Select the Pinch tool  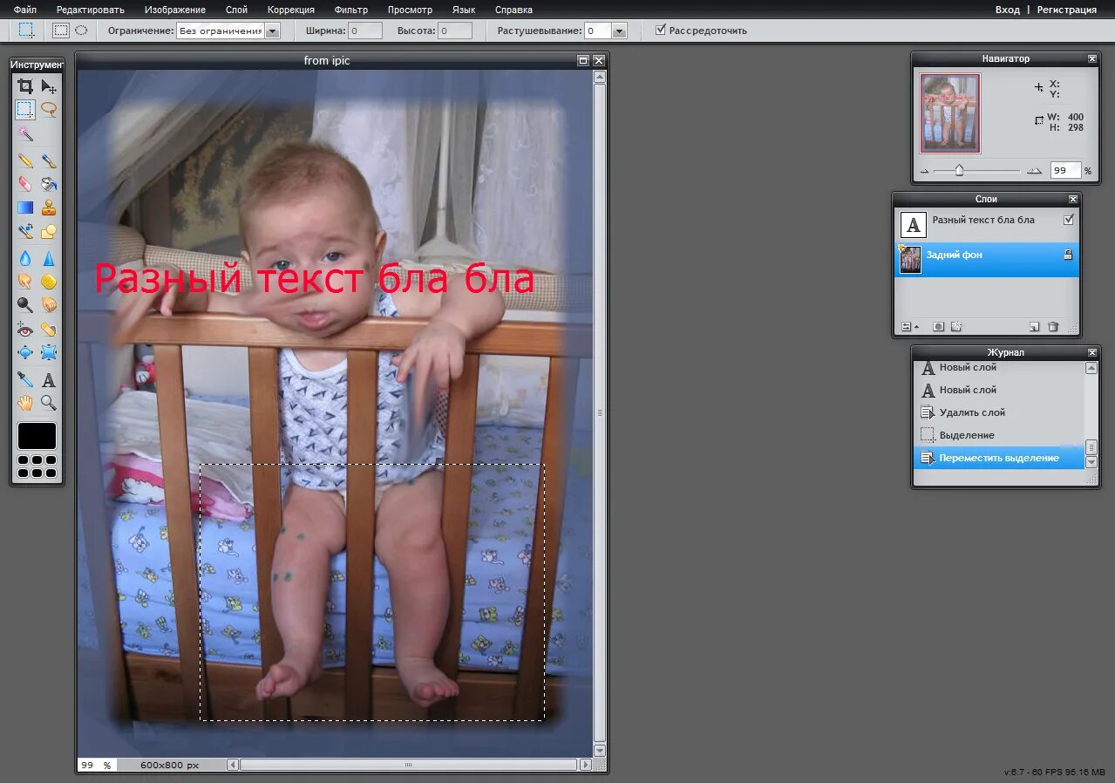(49, 352)
